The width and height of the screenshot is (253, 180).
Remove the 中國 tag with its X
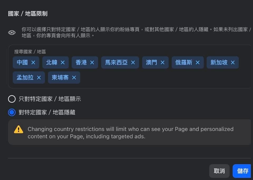pos(33,63)
